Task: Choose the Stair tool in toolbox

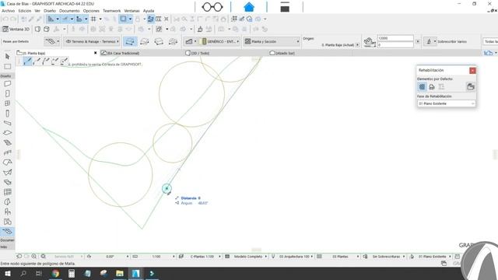Action: click(7, 142)
